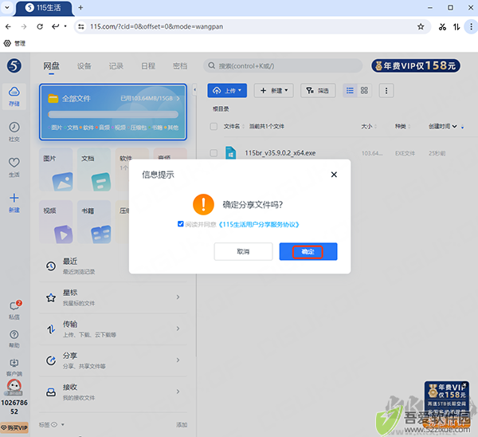Image resolution: width=478 pixels, height=437 pixels.
Task: Switch to list view layout
Action: (x=350, y=91)
